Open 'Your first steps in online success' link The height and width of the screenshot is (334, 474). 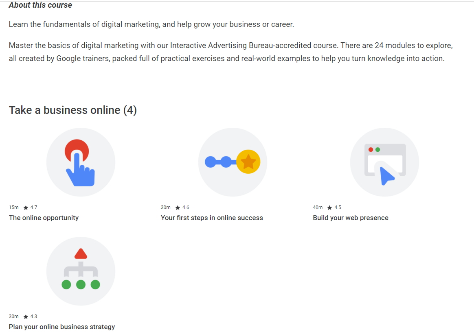pyautogui.click(x=212, y=218)
